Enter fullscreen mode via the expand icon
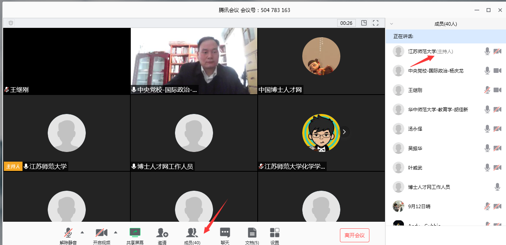Screen dimensions: 506x245 click(x=376, y=23)
